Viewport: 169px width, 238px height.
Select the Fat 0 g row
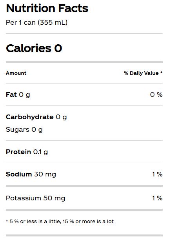84,94
